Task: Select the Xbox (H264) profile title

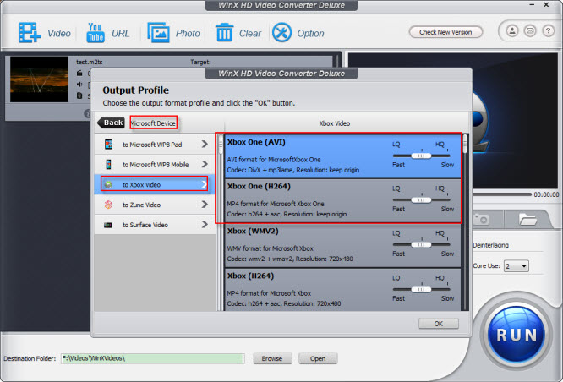Action: click(250, 276)
